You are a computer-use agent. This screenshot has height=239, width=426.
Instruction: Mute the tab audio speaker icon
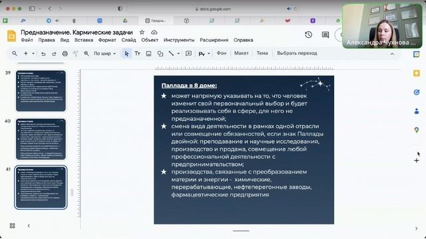pyautogui.click(x=289, y=9)
